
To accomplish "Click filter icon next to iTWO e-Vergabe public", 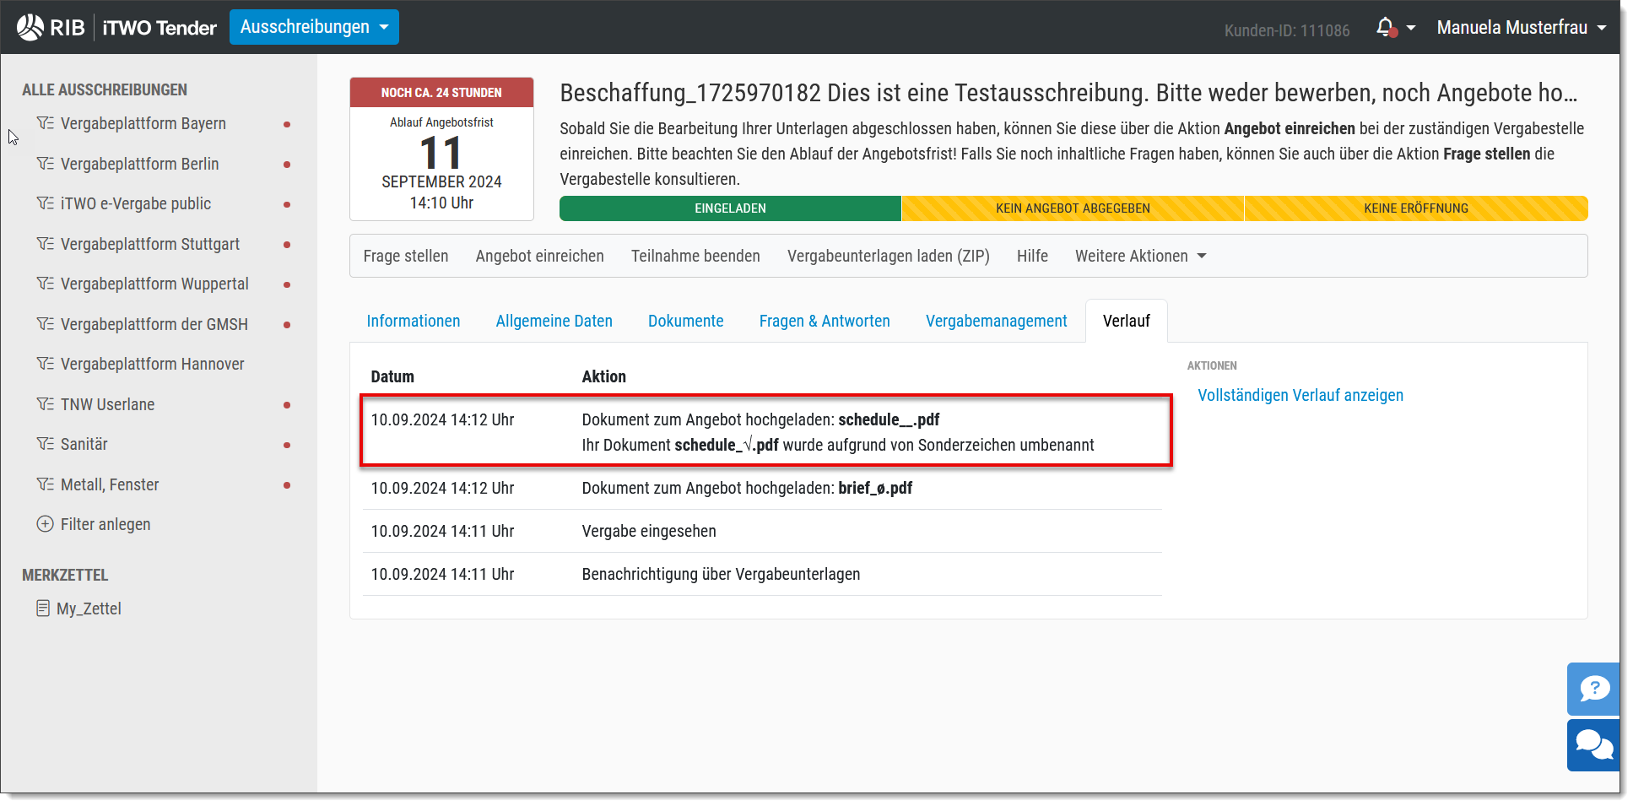I will click(46, 203).
